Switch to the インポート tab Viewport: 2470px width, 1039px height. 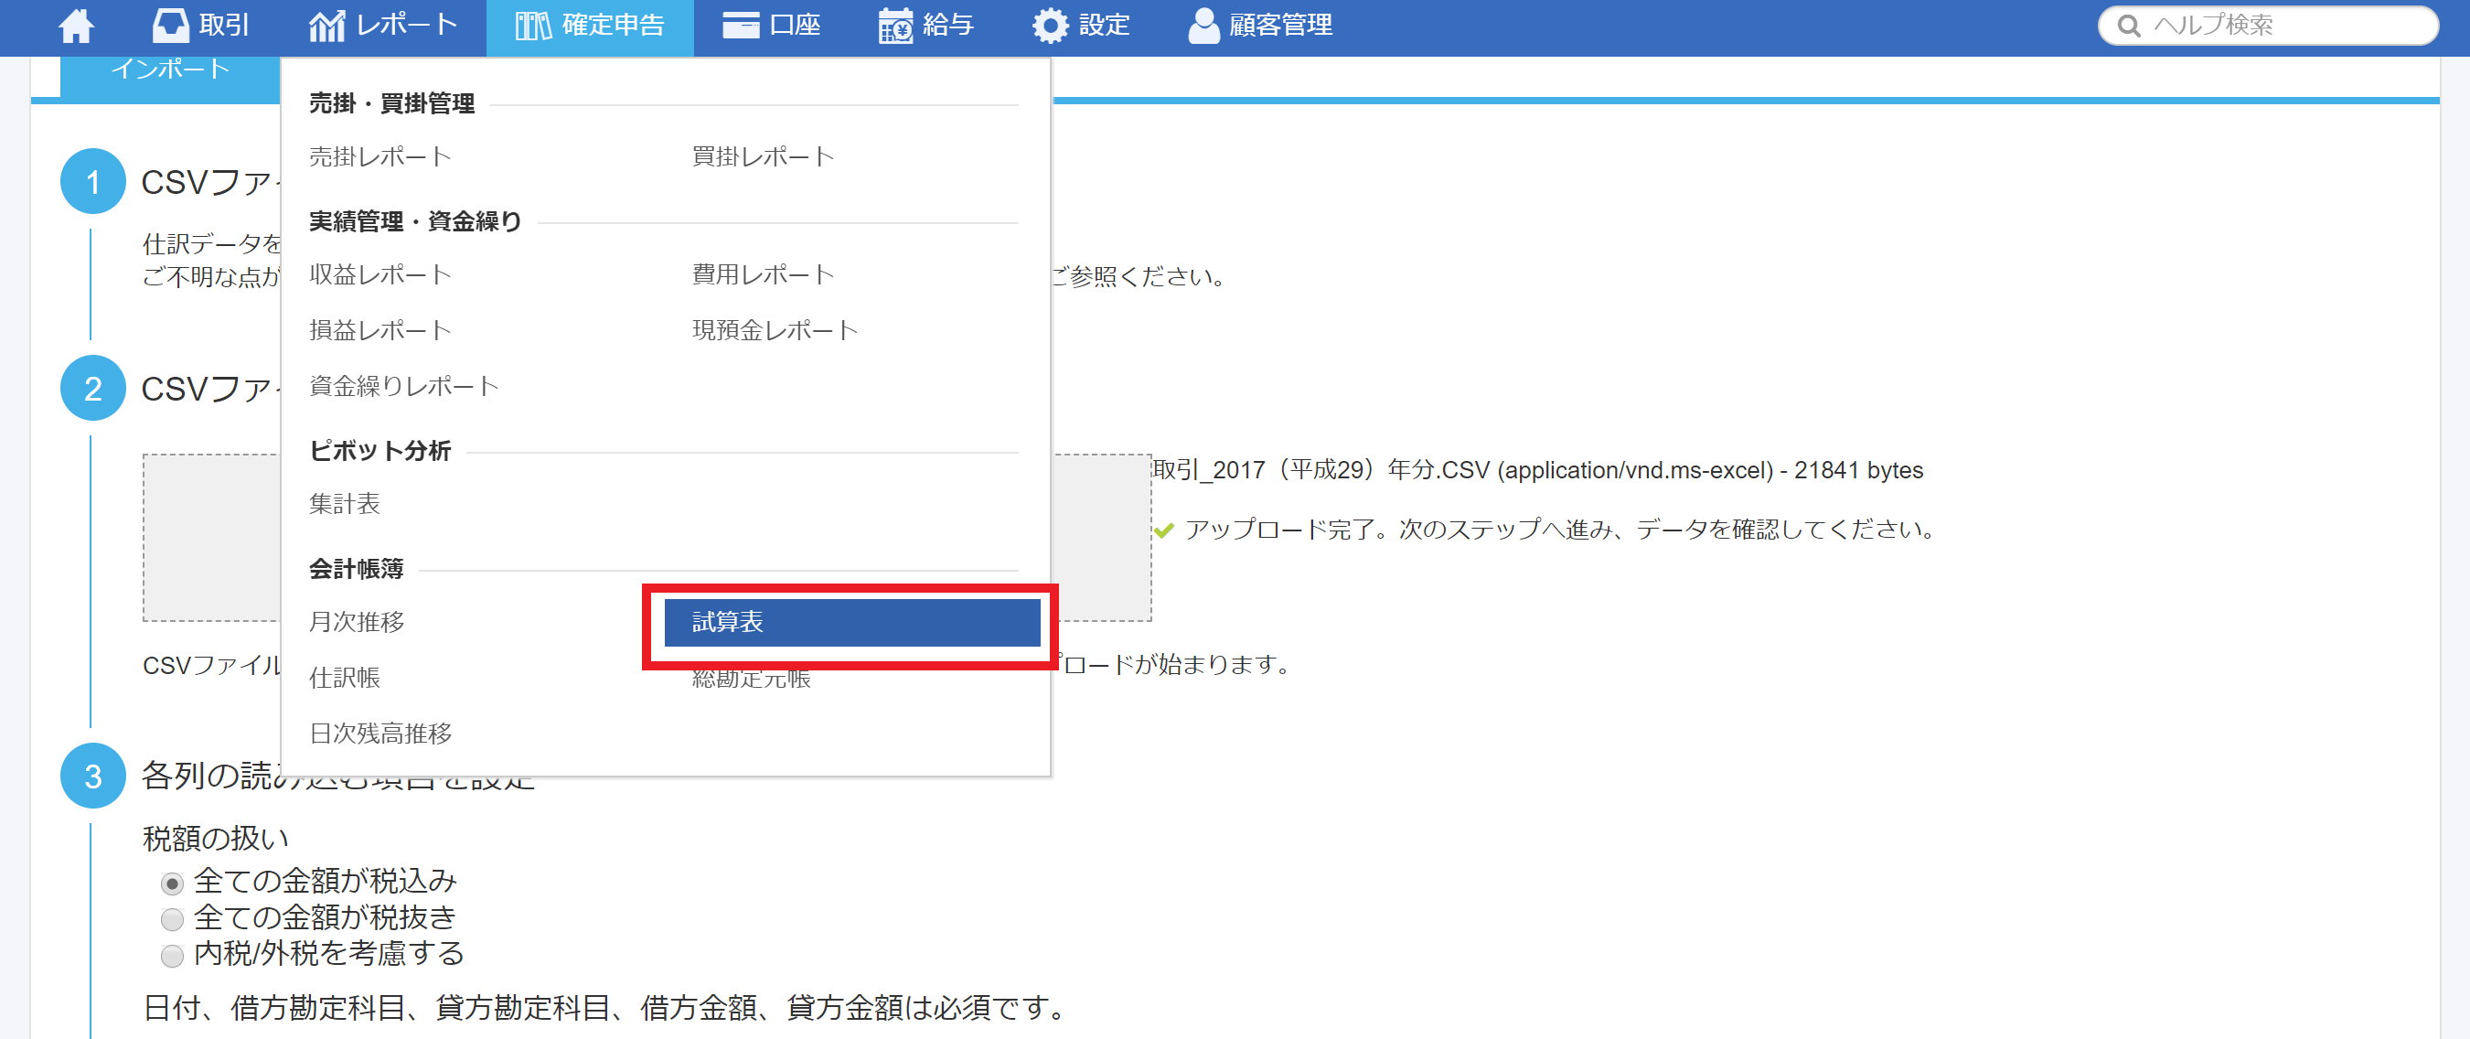(x=170, y=70)
